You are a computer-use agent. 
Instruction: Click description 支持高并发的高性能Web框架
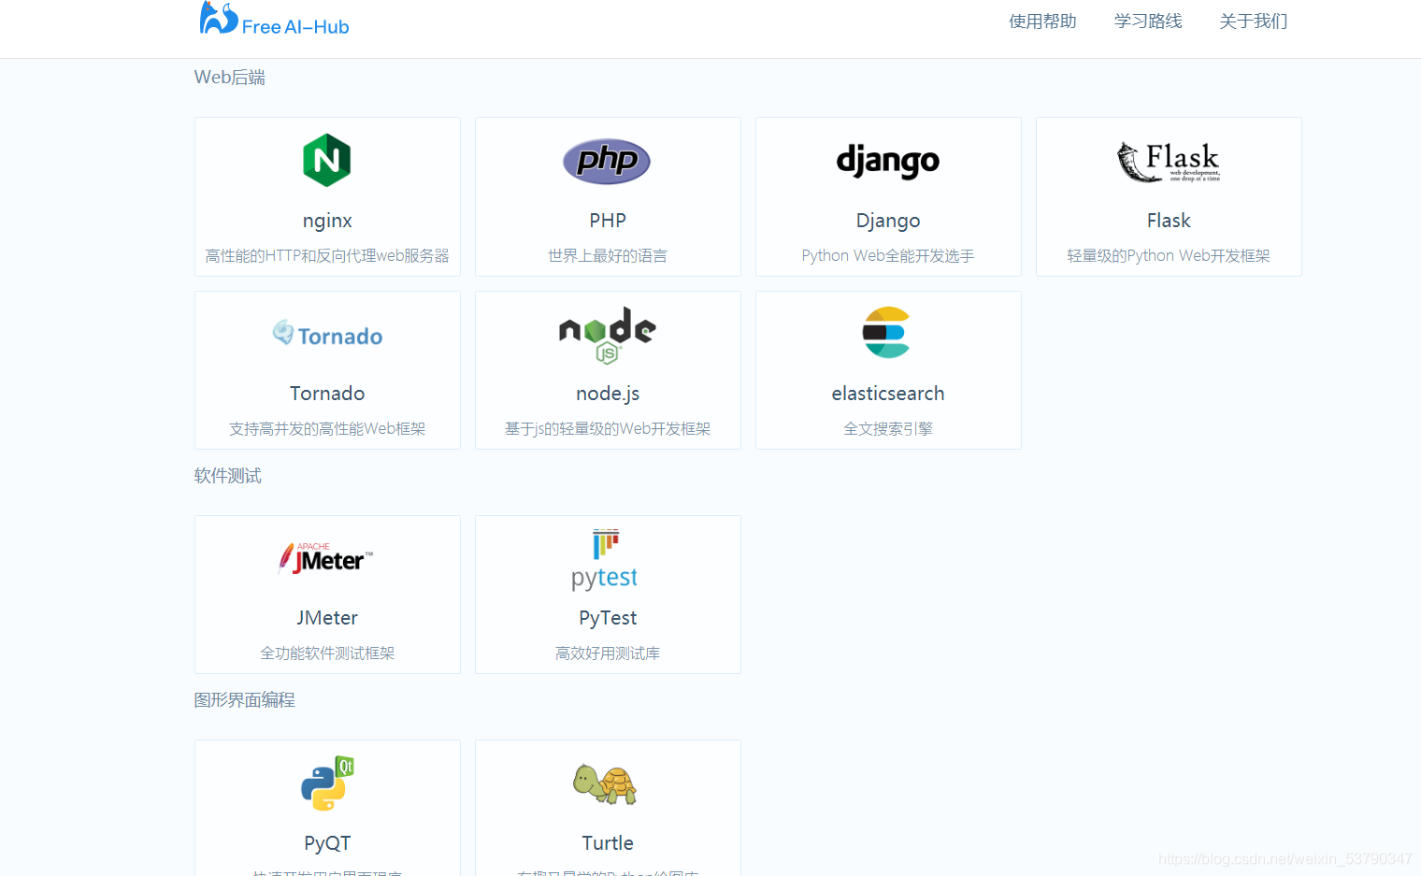pyautogui.click(x=327, y=428)
